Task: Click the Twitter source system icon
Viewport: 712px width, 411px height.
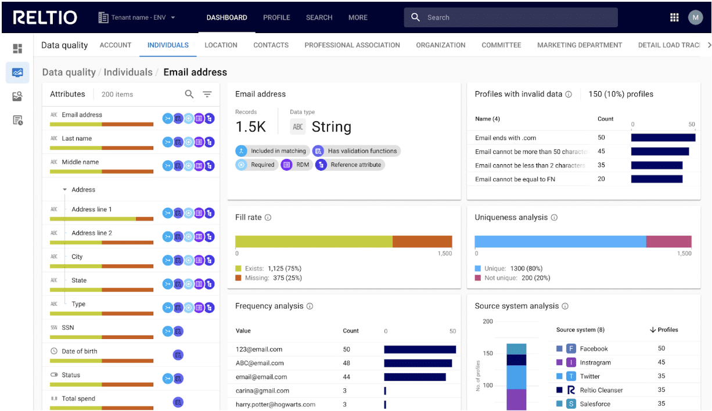Action: click(x=571, y=376)
